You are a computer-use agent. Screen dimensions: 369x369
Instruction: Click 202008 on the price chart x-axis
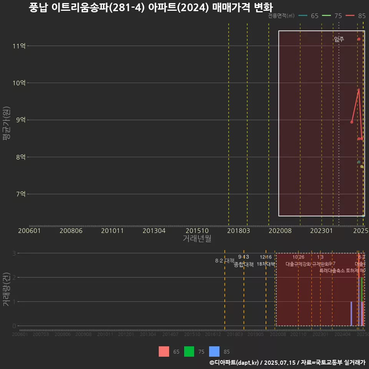280,231
